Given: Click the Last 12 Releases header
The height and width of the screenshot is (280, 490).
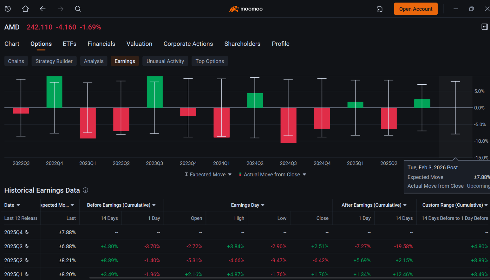Looking at the screenshot, I should click(x=21, y=218).
